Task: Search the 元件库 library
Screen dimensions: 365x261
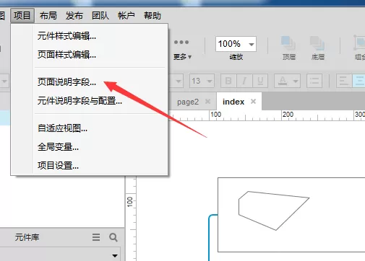Action: point(113,237)
